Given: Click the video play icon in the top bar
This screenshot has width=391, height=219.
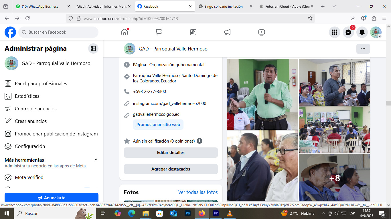Looking at the screenshot, I should (x=261, y=32).
